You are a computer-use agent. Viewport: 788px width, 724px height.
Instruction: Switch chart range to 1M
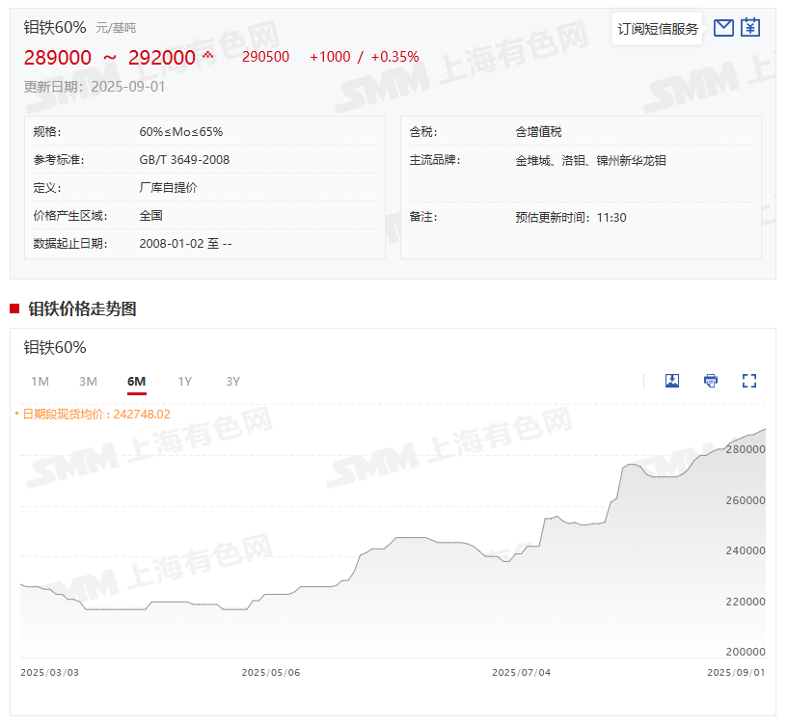[40, 382]
